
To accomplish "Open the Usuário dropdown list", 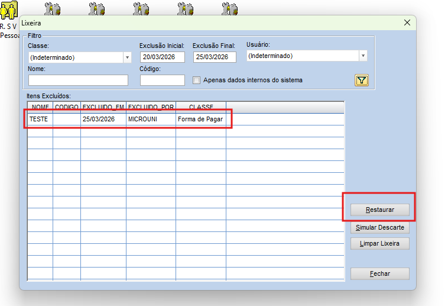I will [363, 56].
